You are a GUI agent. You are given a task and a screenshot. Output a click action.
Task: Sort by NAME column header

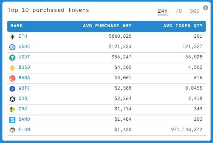point(17,26)
